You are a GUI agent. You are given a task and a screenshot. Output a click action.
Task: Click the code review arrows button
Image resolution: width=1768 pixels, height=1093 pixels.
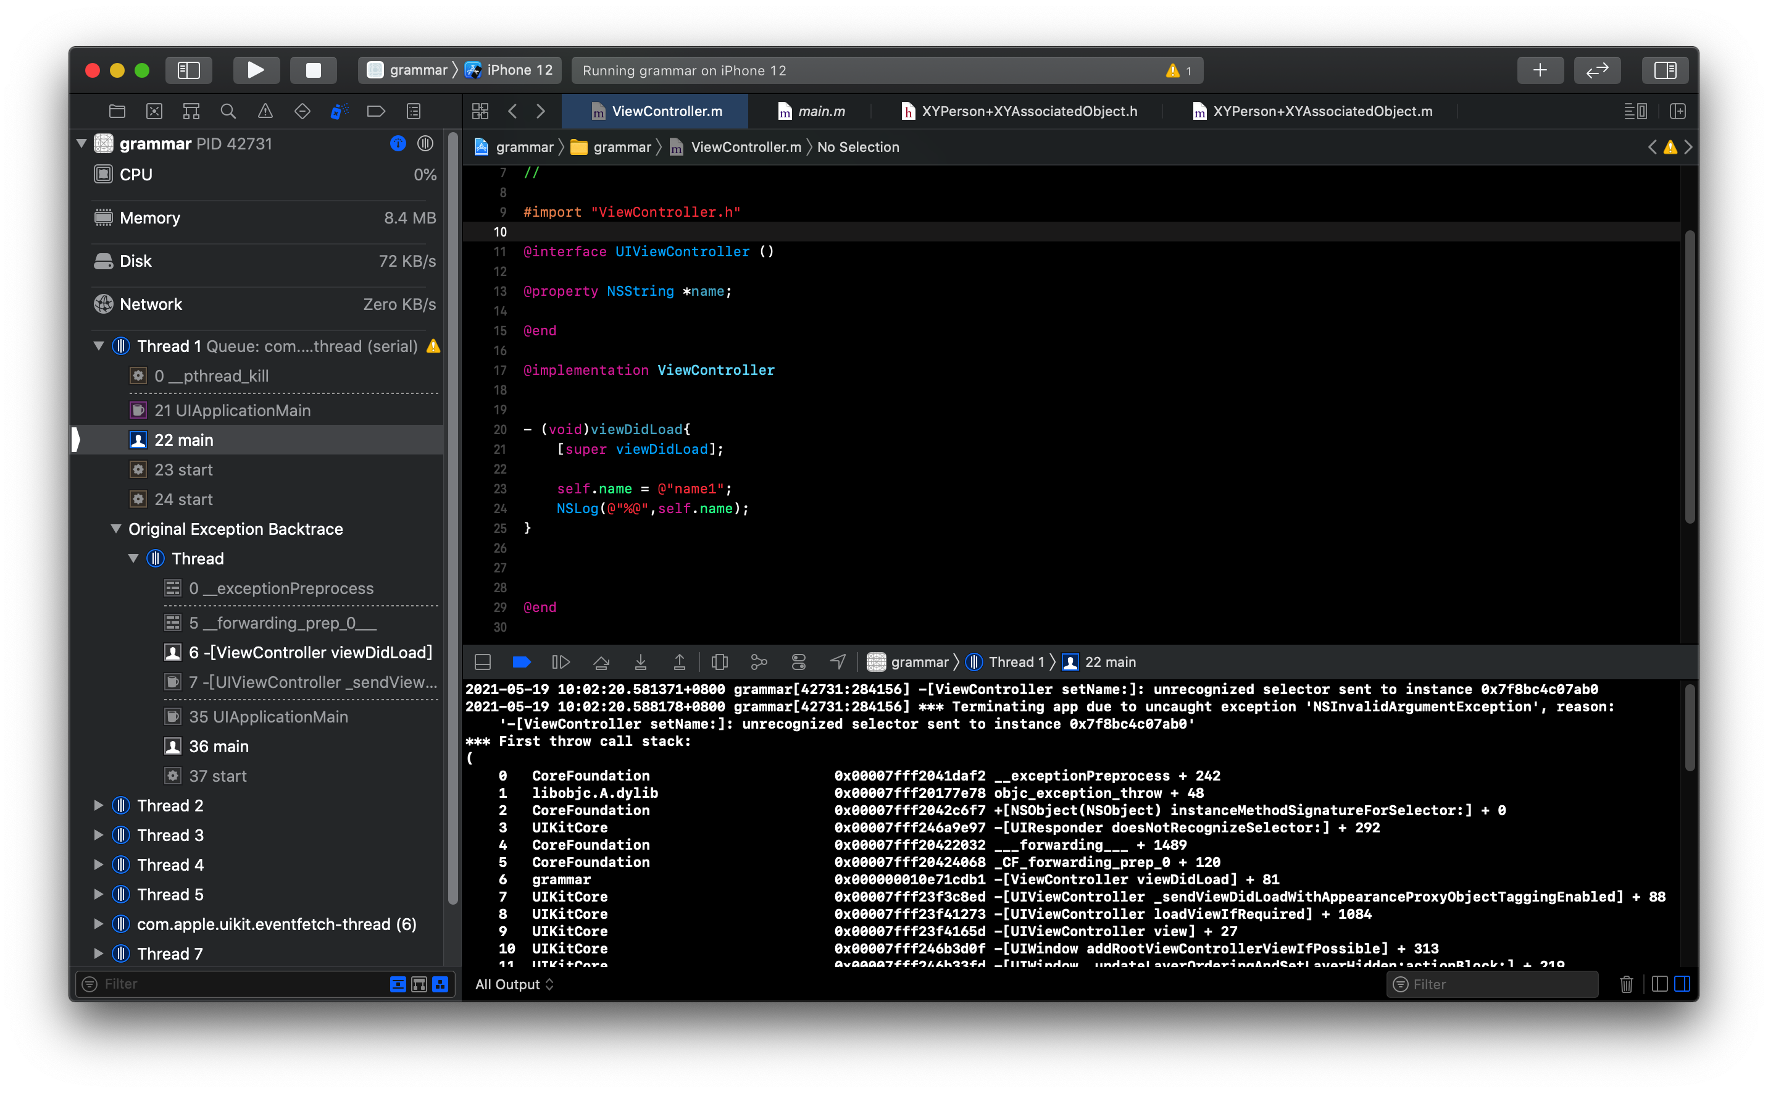pos(1597,70)
